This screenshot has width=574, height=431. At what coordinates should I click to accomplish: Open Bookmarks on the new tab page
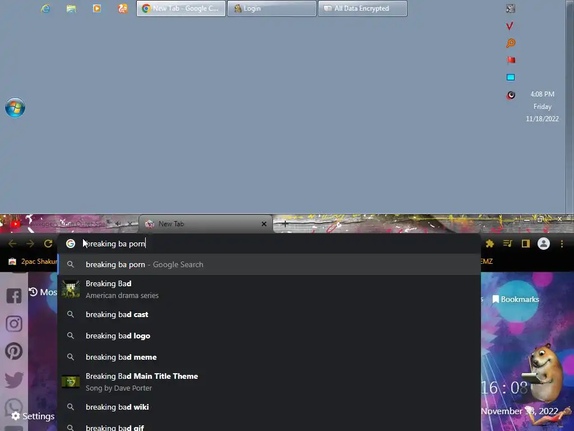coord(516,299)
